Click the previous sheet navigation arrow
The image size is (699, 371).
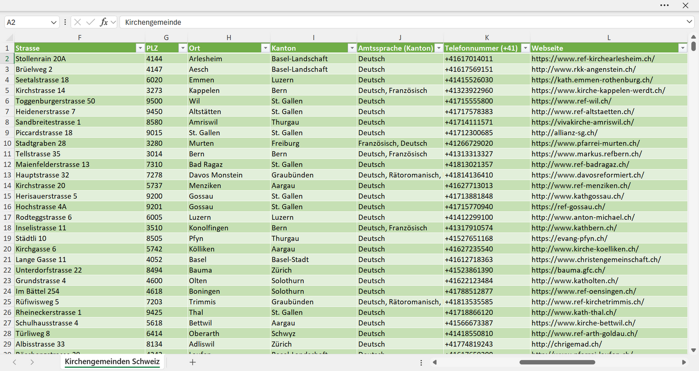pyautogui.click(x=15, y=362)
